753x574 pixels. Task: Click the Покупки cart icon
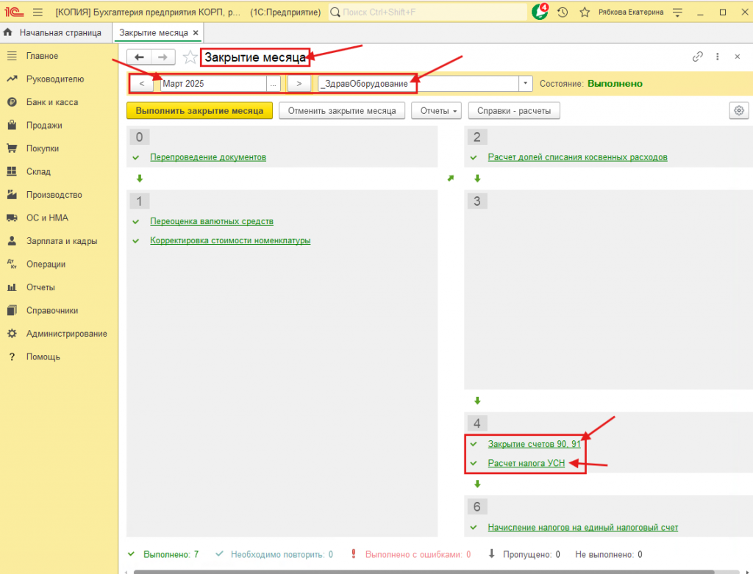click(x=12, y=148)
